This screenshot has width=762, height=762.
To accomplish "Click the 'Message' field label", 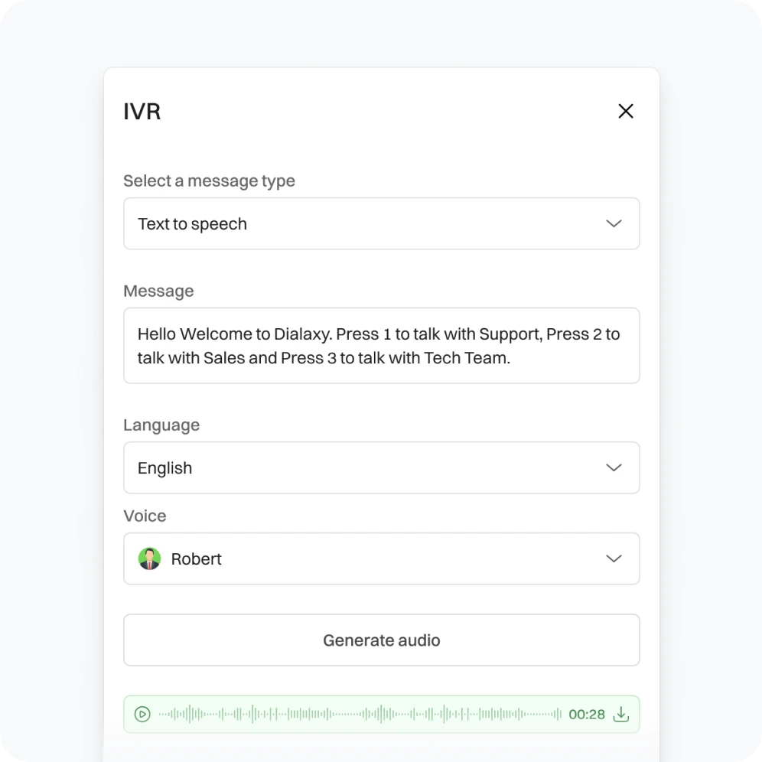I will pos(158,291).
